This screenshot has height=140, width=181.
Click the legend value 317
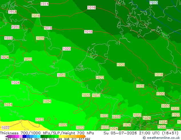[81, 139]
